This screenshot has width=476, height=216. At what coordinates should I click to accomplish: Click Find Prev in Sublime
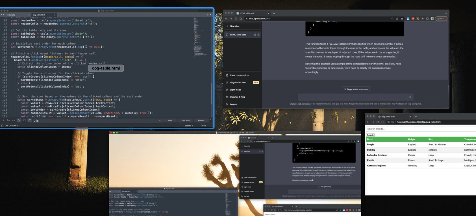click(x=186, y=121)
